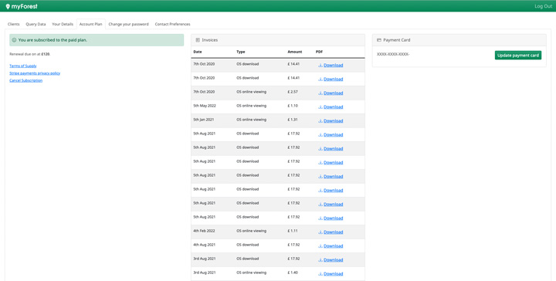Select the Account Plan tab
The image size is (556, 281).
pos(91,24)
